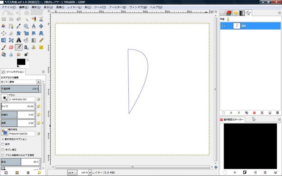Select the Scissors Select tool

pyautogui.click(x=41, y=19)
